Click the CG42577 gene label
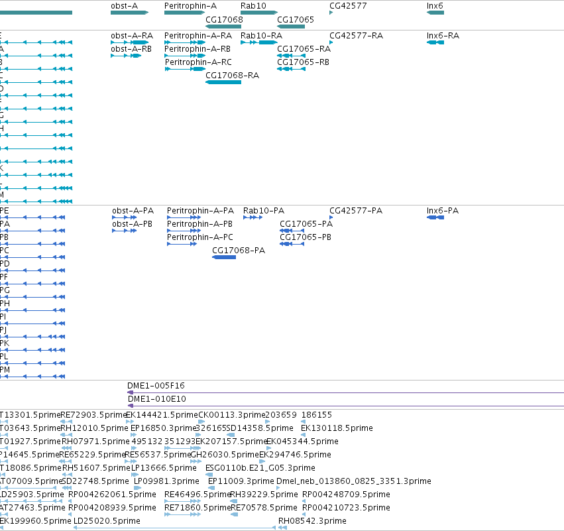 coord(348,6)
